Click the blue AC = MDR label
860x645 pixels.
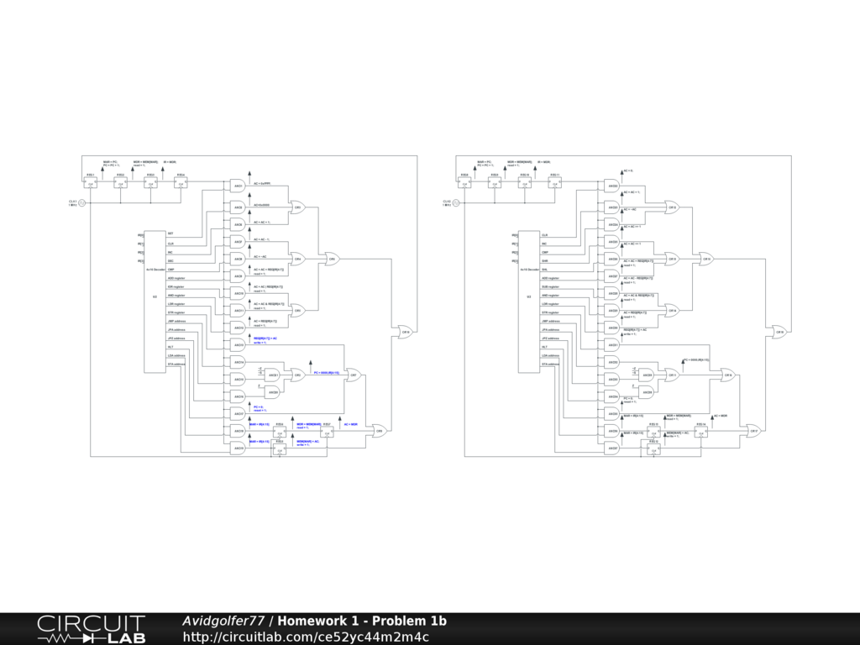coord(350,425)
